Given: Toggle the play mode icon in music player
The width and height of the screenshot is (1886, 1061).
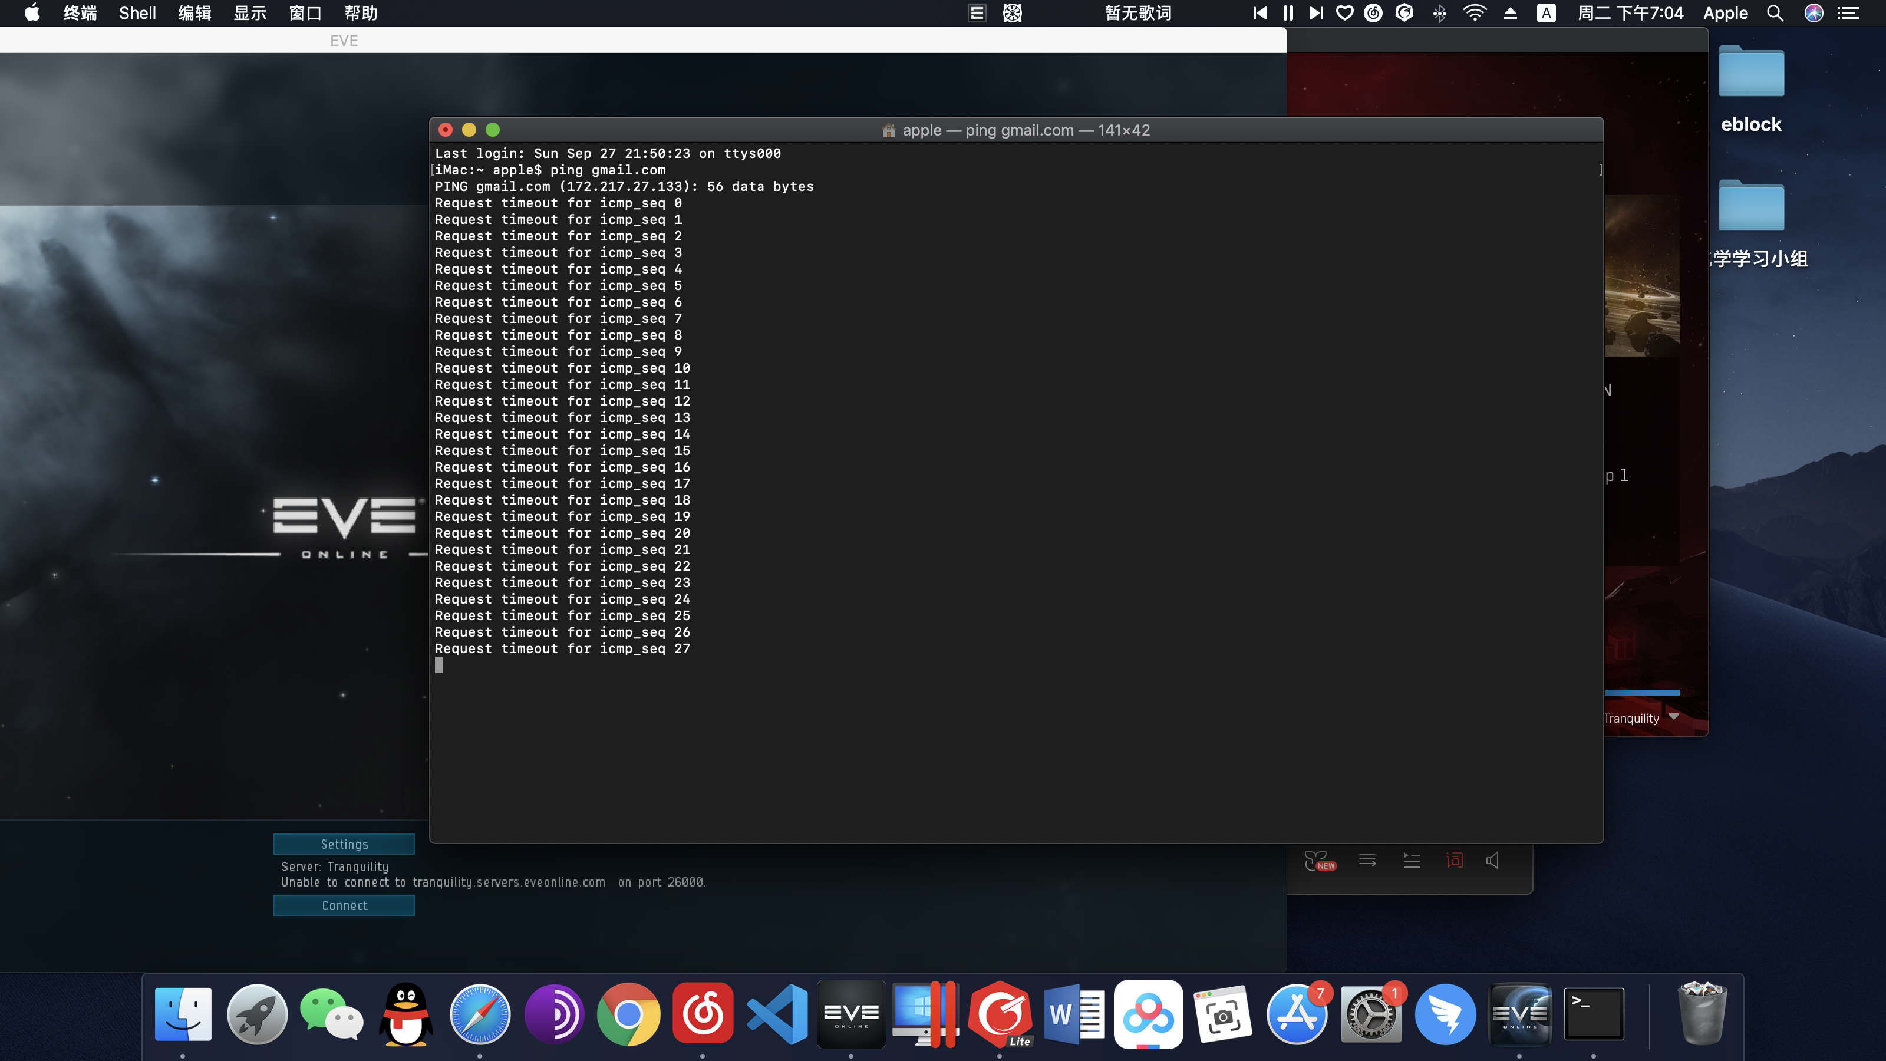Looking at the screenshot, I should coord(1367,859).
